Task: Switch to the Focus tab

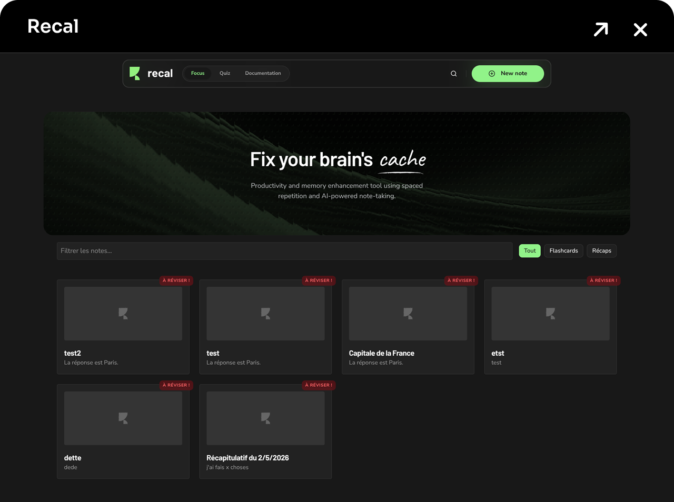Action: click(x=197, y=74)
